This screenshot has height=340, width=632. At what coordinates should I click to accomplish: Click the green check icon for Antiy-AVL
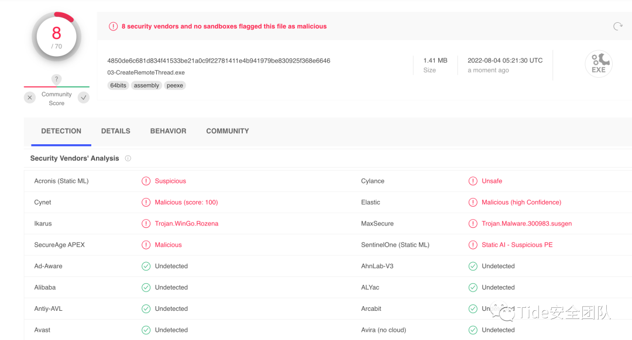tap(146, 309)
